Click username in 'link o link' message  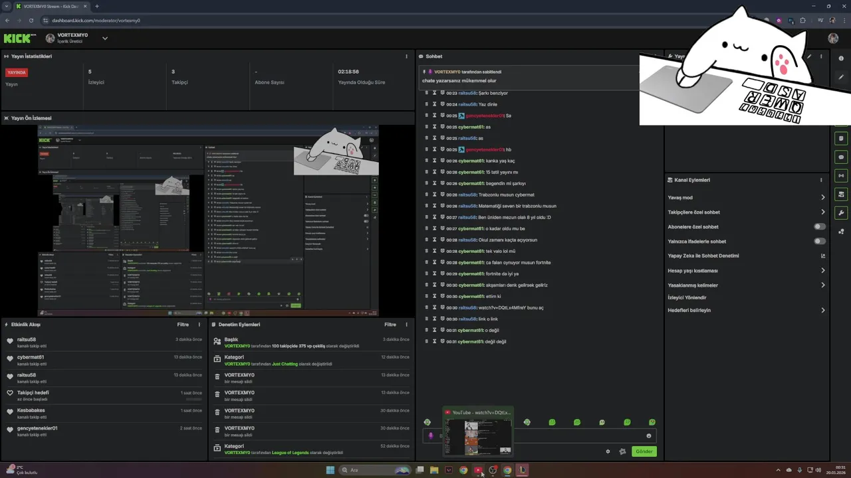click(x=467, y=319)
